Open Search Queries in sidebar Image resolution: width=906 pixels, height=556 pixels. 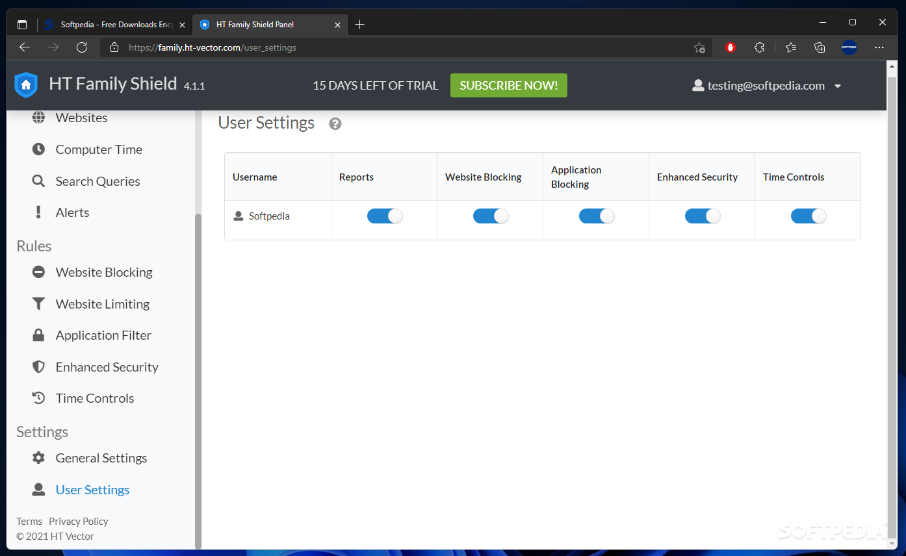[x=97, y=181]
